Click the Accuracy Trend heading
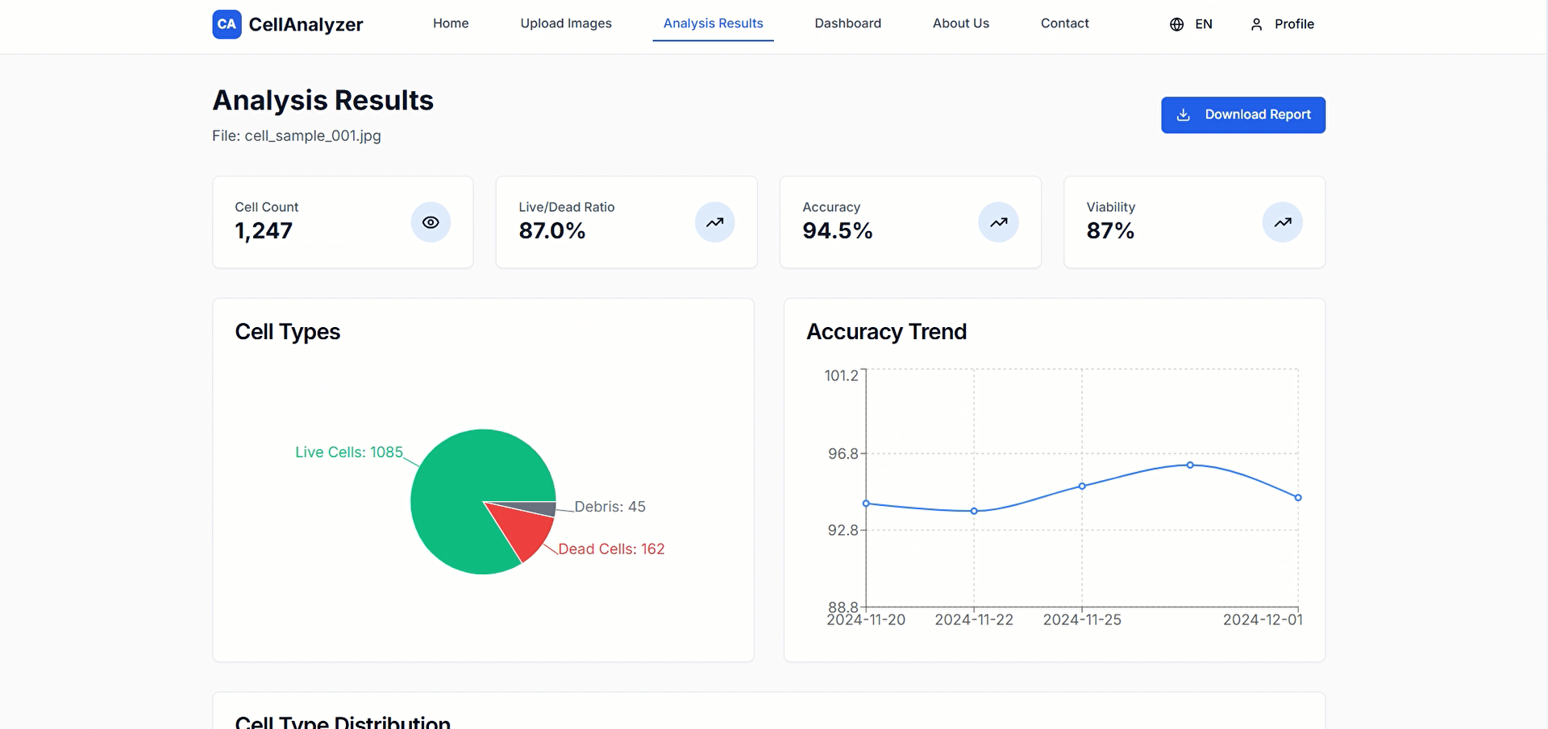 [x=886, y=332]
